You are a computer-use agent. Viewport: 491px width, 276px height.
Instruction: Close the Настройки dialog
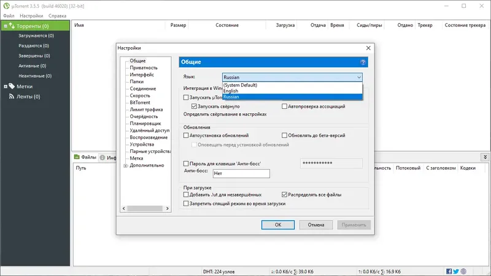coord(368,48)
